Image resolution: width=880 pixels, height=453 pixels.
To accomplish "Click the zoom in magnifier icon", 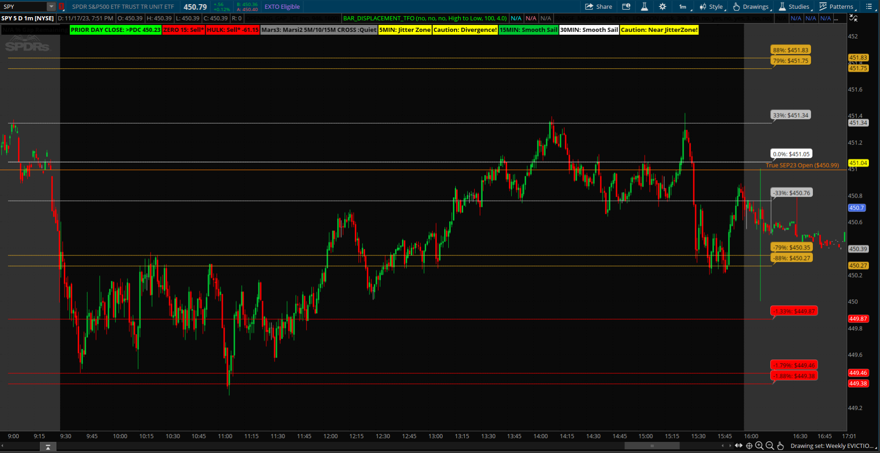I will [759, 446].
